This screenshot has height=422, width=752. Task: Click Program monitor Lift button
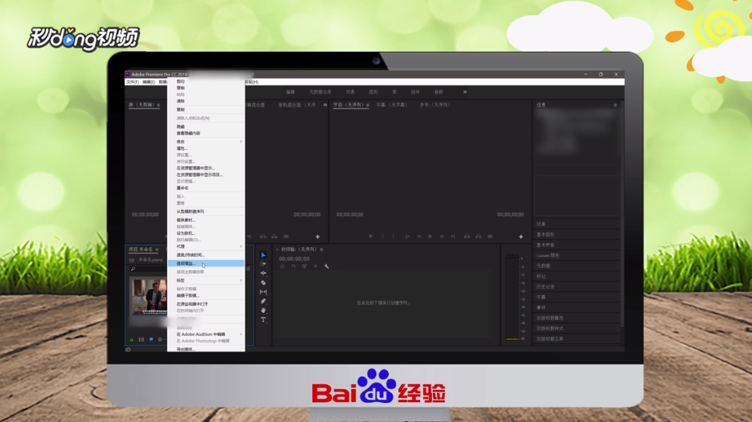coord(466,236)
